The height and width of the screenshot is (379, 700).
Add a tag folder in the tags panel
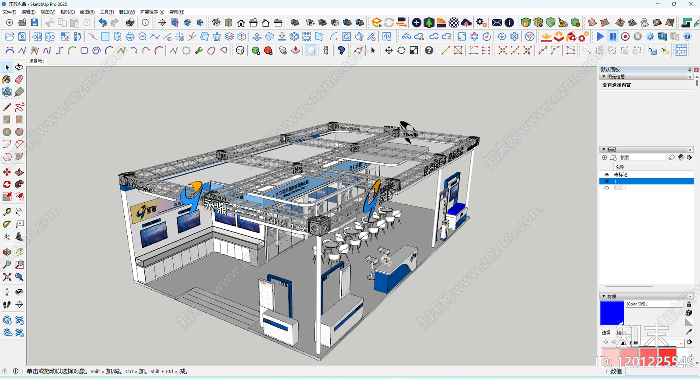click(613, 158)
